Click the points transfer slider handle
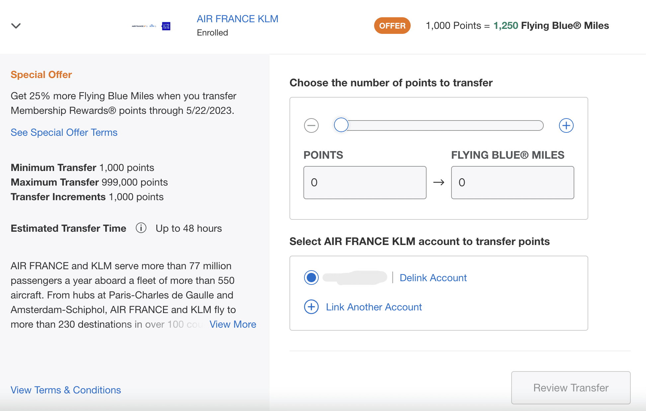 341,125
